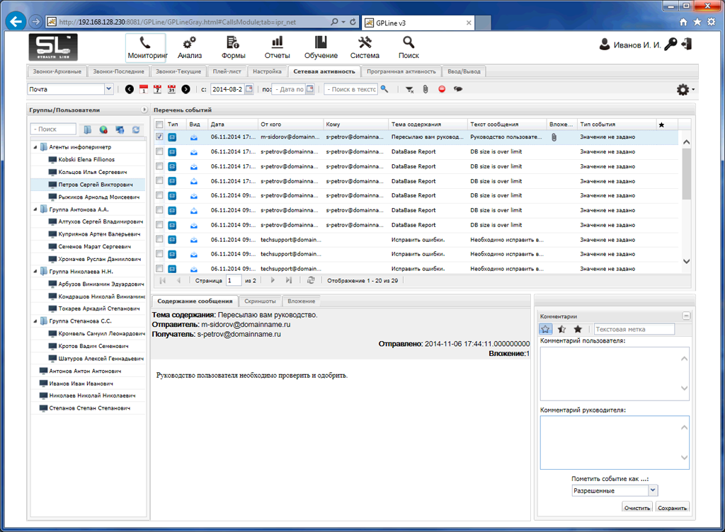Check the second row's DataBase Report checkbox
Image resolution: width=725 pixels, height=532 pixels.
[160, 152]
